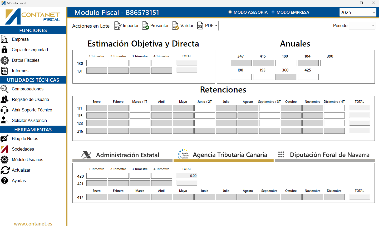
Task: Click the annual 347 field
Action: click(x=241, y=63)
